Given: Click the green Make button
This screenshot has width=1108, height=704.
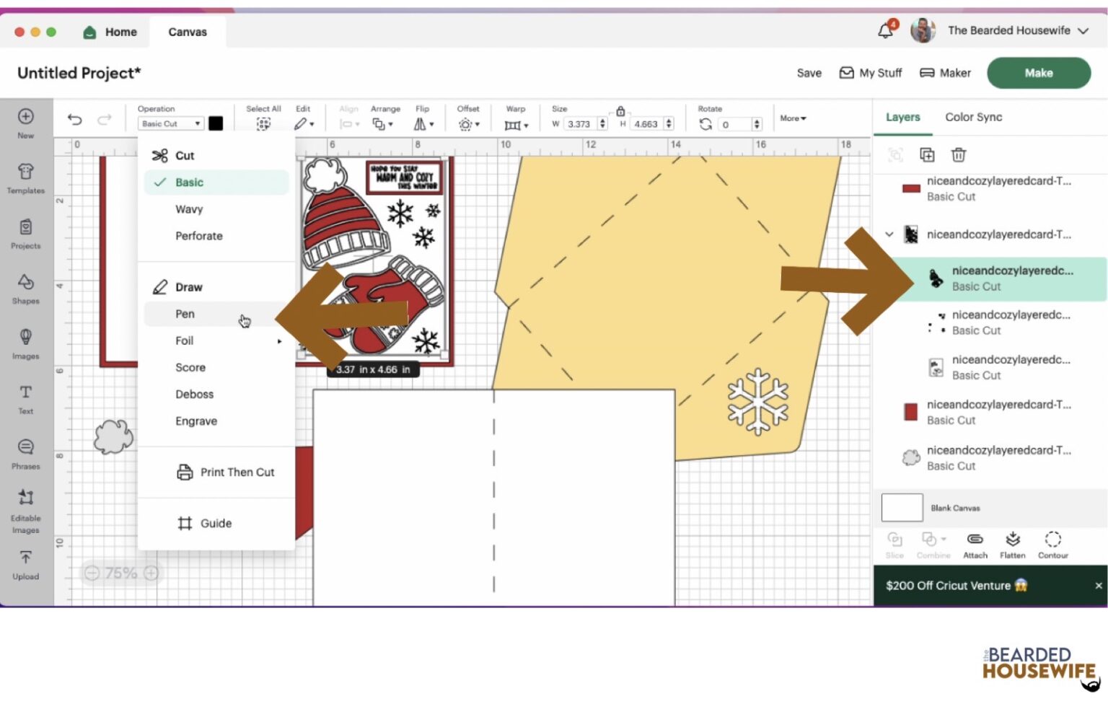Looking at the screenshot, I should point(1038,73).
